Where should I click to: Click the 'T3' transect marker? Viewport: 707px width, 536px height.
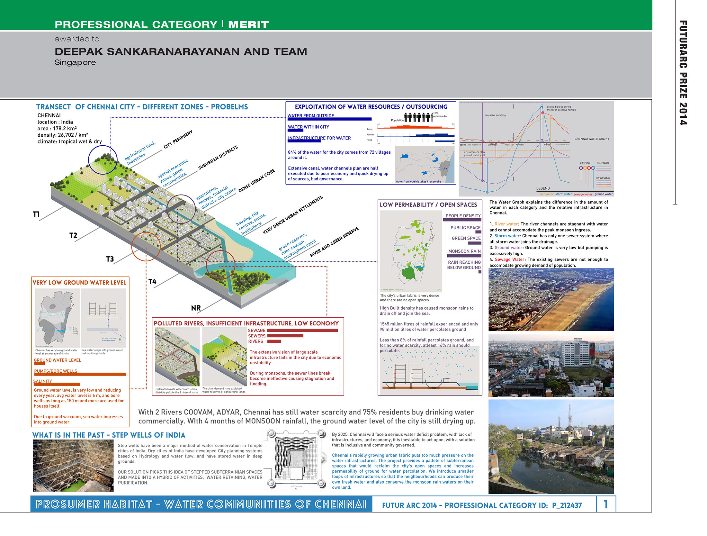tap(110, 259)
